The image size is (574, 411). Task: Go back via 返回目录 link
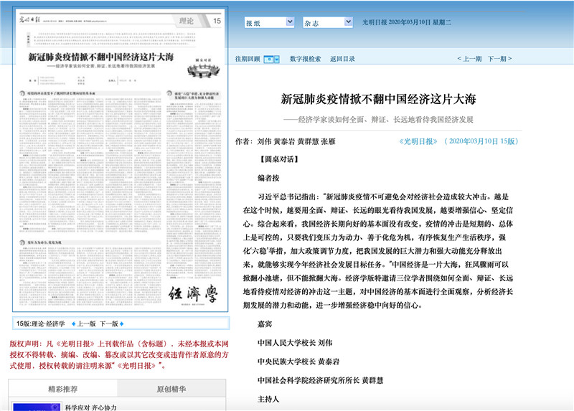(342, 59)
